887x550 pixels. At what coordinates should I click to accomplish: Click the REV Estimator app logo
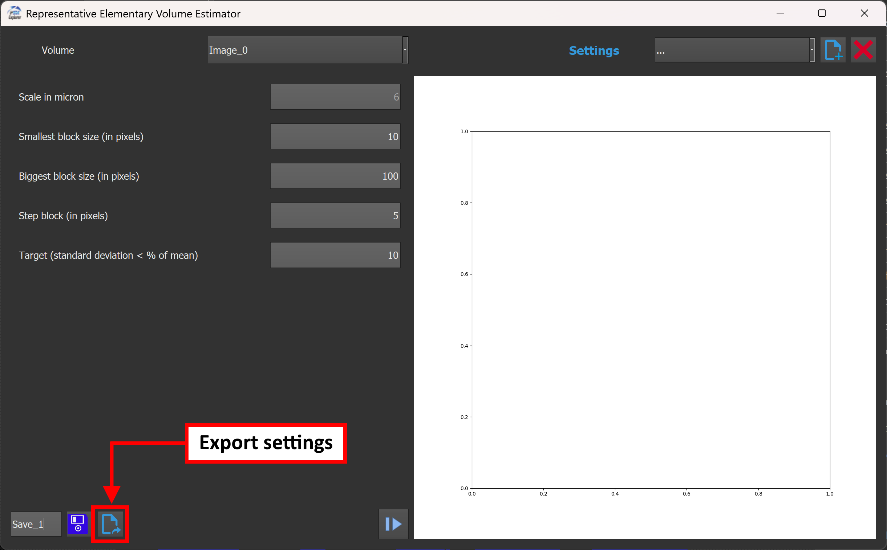pos(14,13)
